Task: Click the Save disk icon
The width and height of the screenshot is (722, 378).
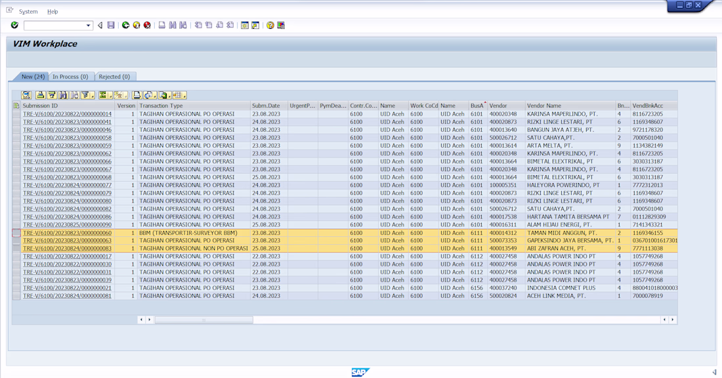Action: (x=111, y=25)
